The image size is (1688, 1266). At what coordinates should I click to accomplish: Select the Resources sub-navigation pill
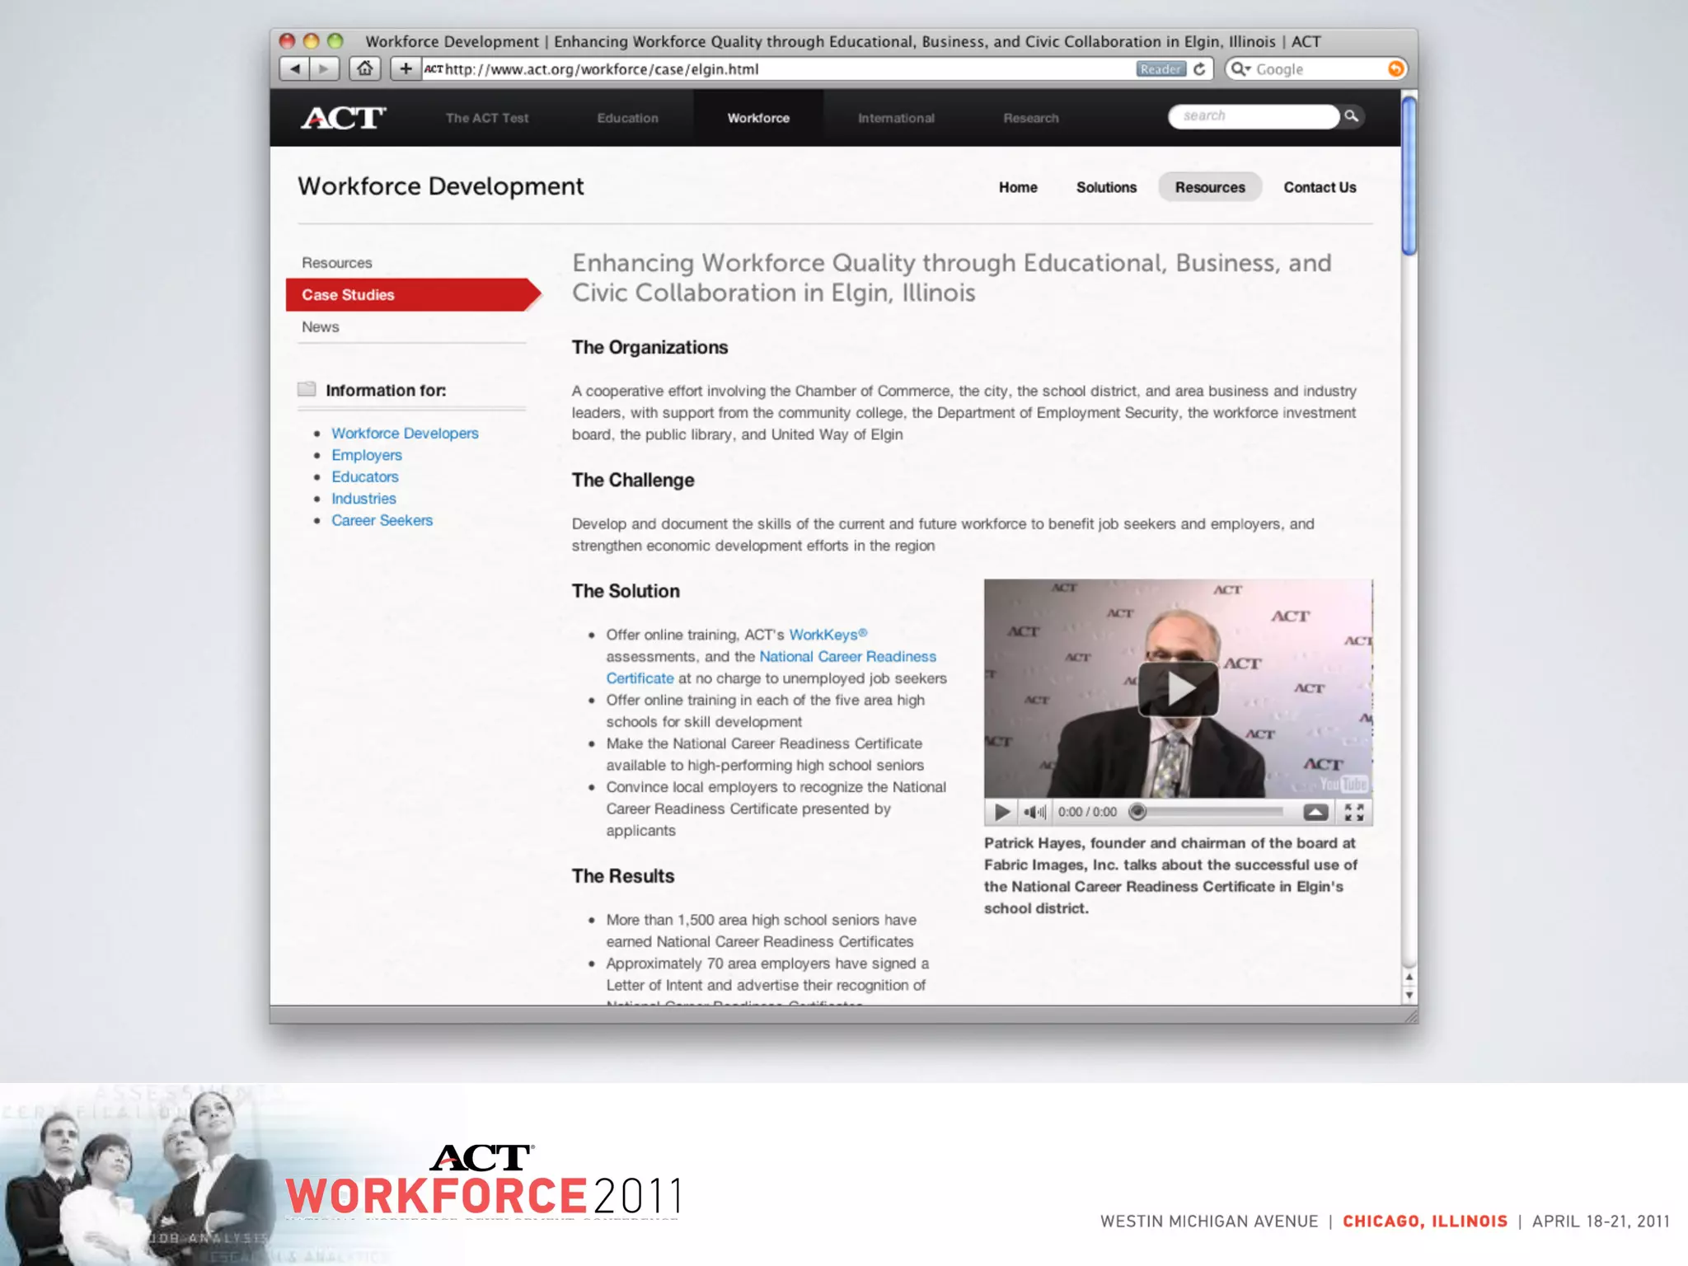1210,187
